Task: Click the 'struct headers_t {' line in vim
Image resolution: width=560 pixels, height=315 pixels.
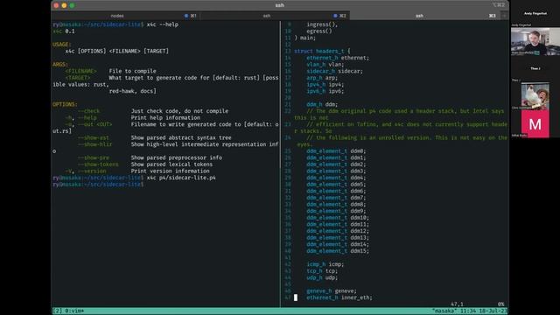Action: (322, 52)
